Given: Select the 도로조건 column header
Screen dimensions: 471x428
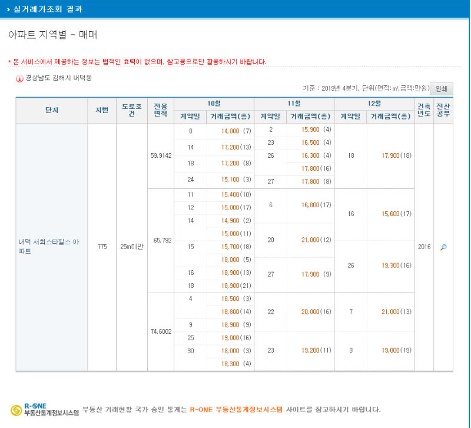Looking at the screenshot, I should pyautogui.click(x=131, y=110).
